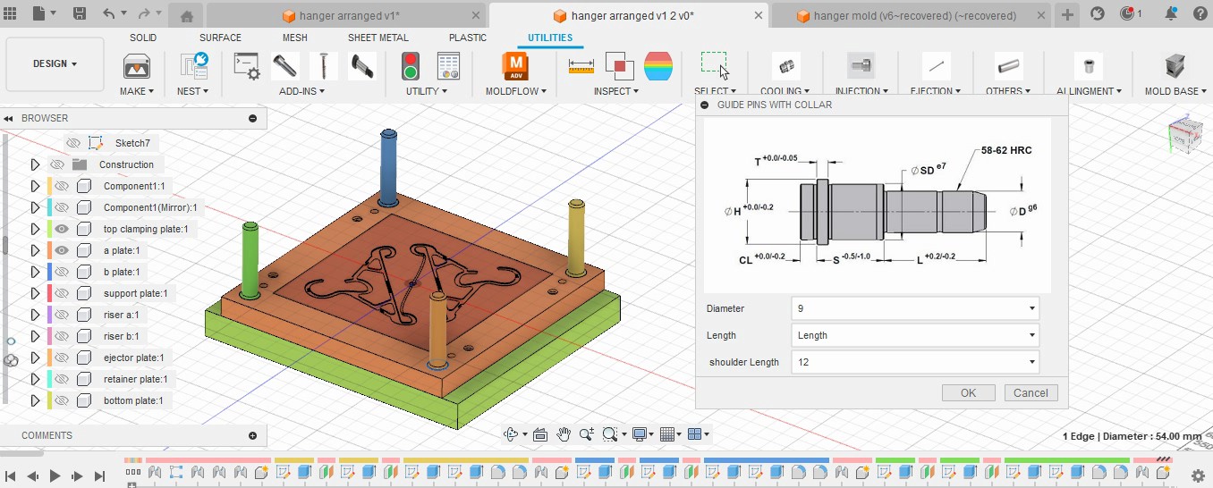Screen dimensions: 1213x488
Task: Toggle visibility of a plate:1
Action: 62,250
